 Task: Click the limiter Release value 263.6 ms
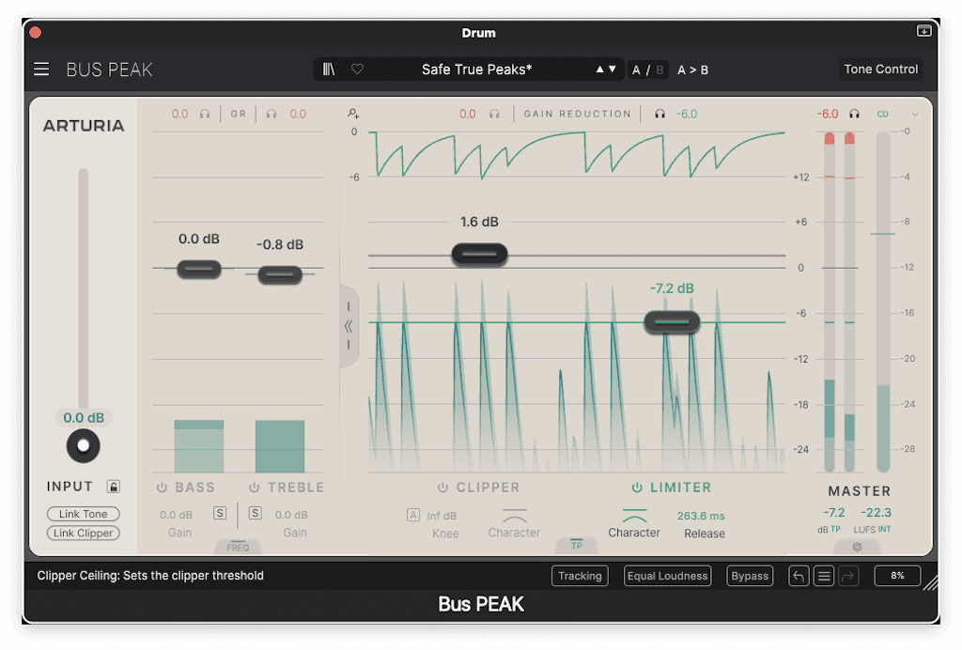701,516
